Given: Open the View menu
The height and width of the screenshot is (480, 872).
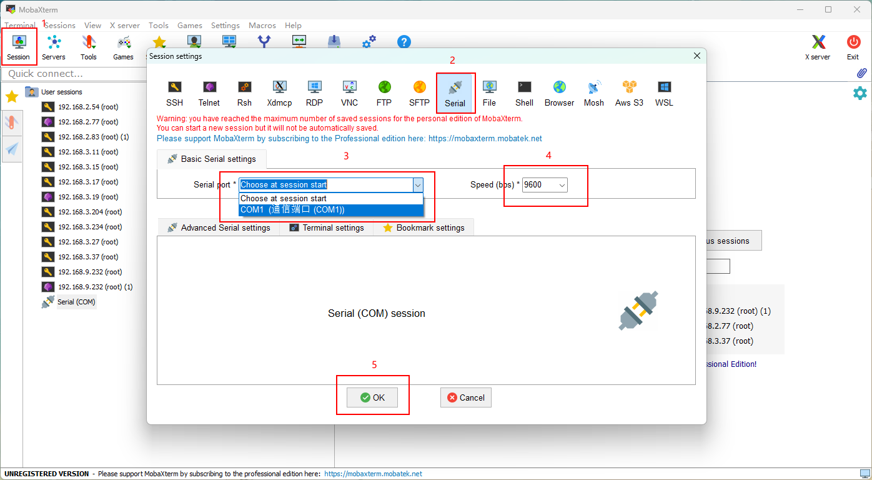Looking at the screenshot, I should point(92,26).
